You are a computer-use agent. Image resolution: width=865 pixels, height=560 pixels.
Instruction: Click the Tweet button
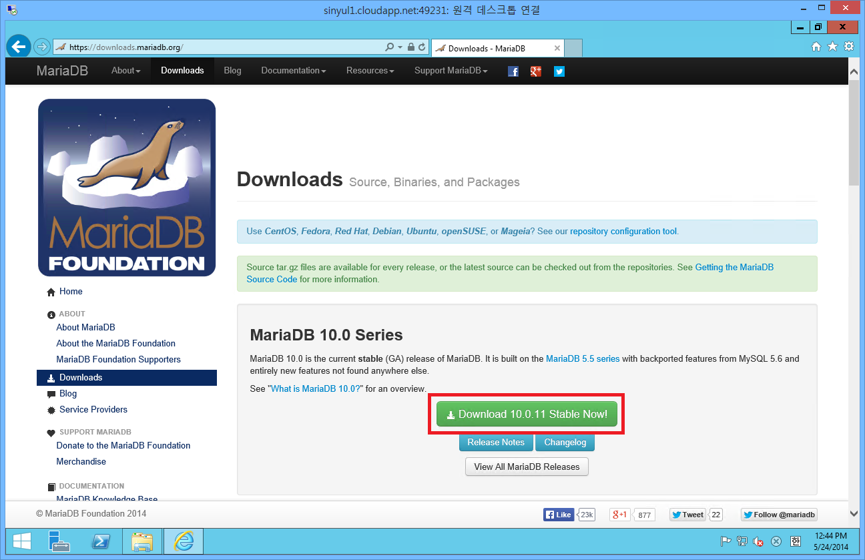687,515
